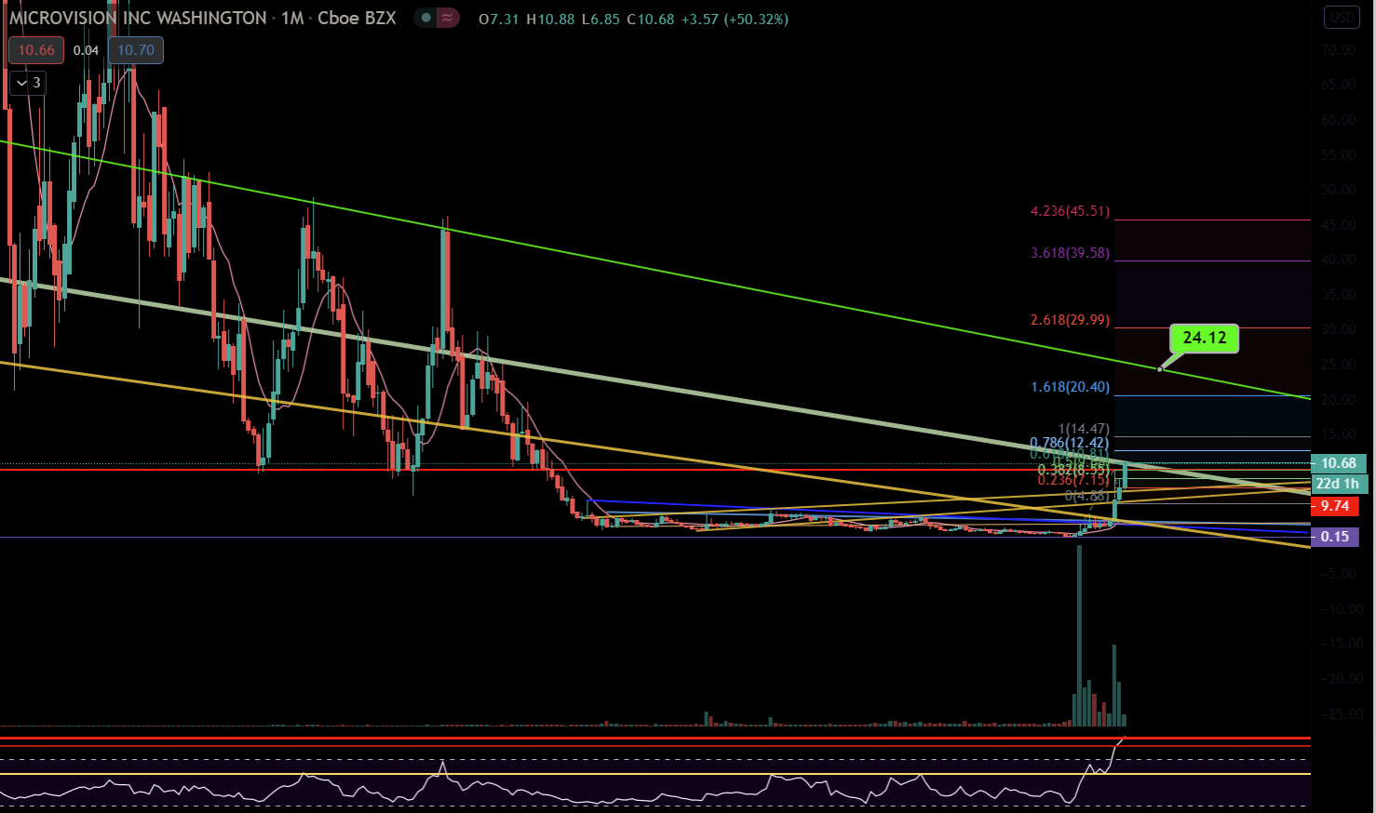Click the MICROVISION INC WASHINGTON symbol title
This screenshot has width=1376, height=813.
tap(138, 19)
